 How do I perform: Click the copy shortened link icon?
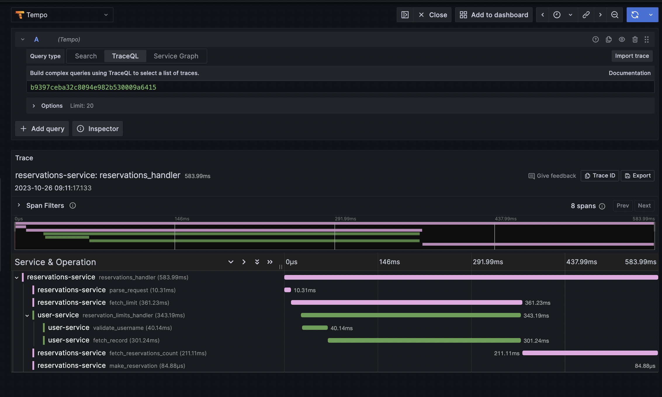coord(586,15)
